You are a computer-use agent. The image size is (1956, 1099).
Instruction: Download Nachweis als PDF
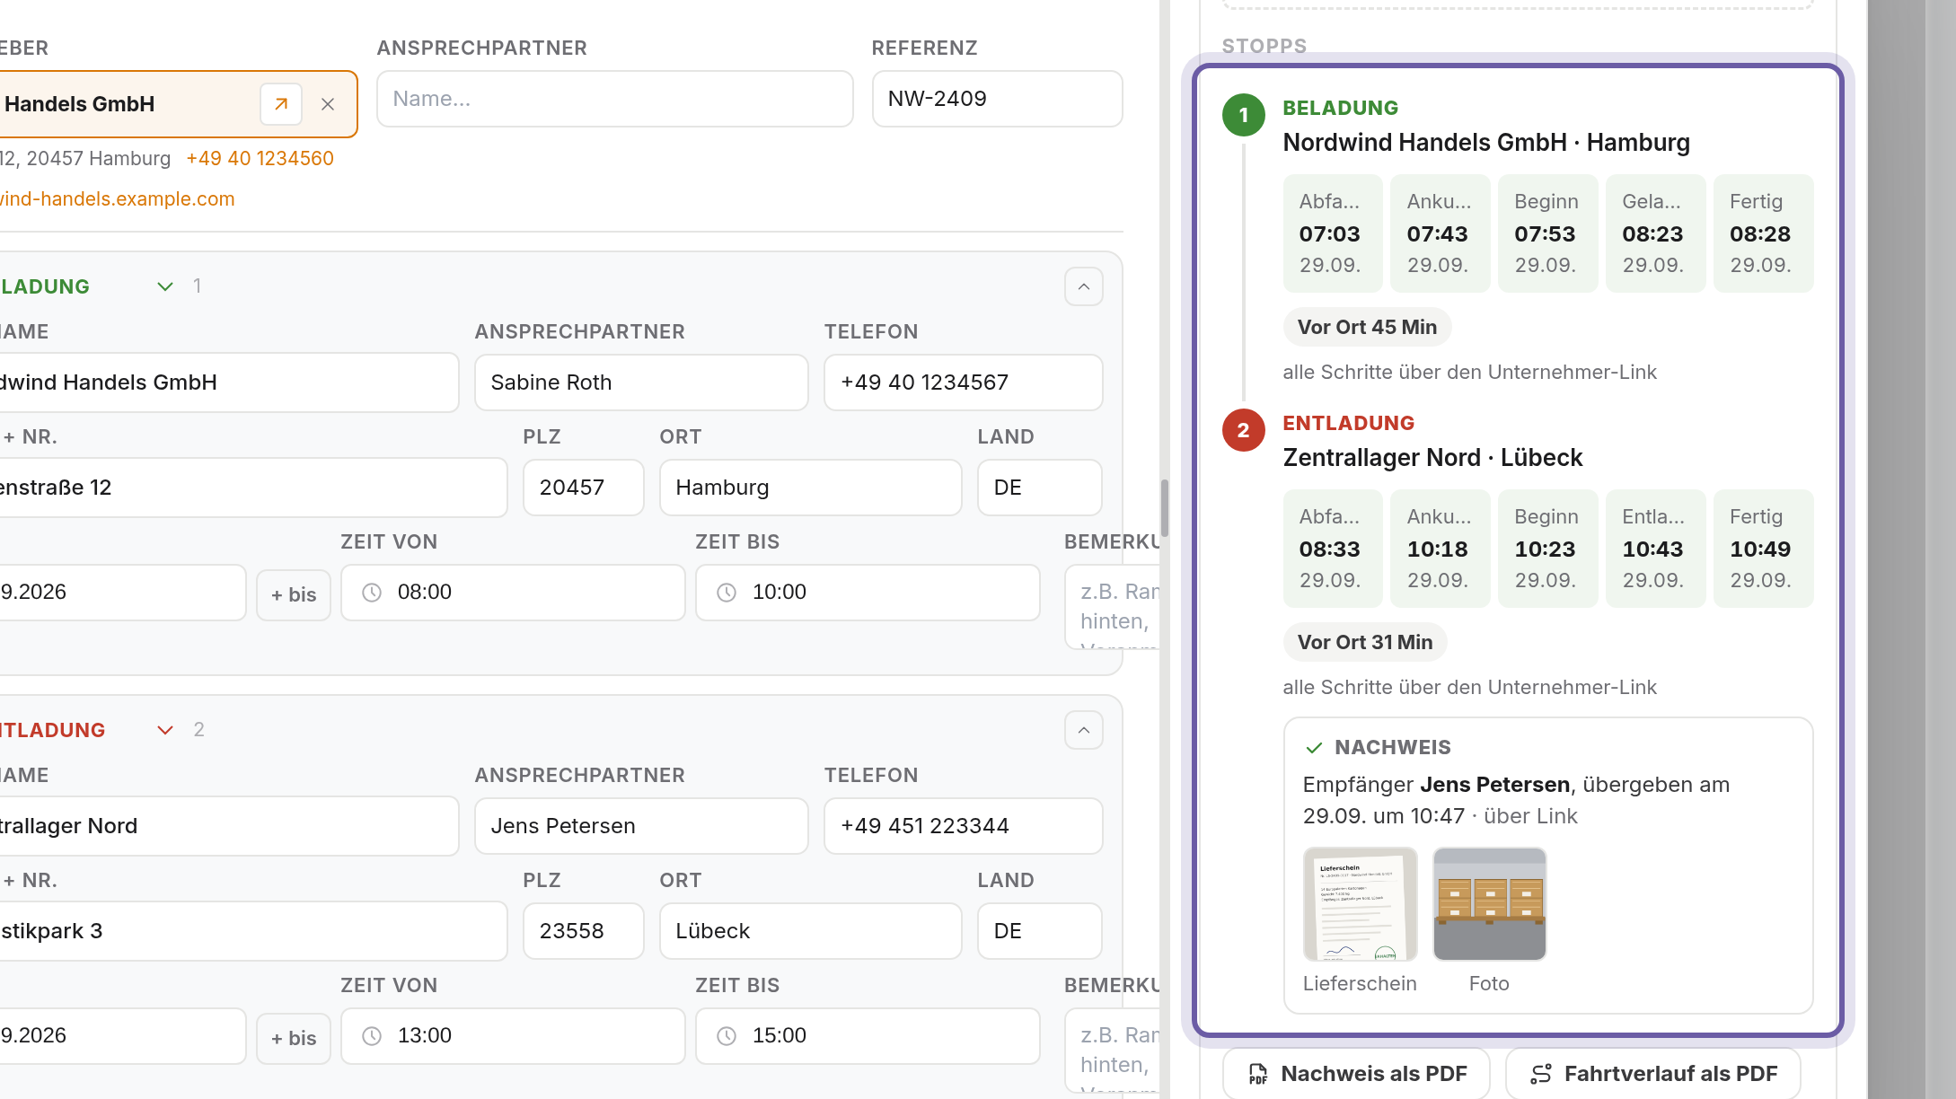pyautogui.click(x=1356, y=1073)
